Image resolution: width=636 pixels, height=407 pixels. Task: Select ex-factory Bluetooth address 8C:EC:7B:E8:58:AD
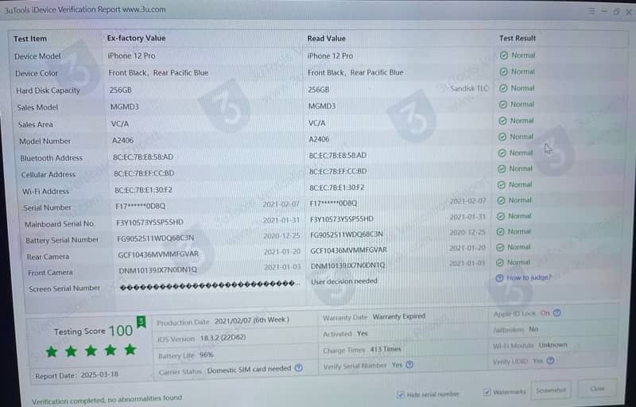pos(143,157)
